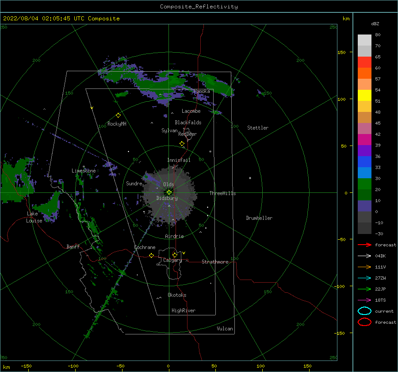The height and width of the screenshot is (372, 398).
Task: Select the blue 33-36 dBZ swatch
Action: (x=364, y=162)
